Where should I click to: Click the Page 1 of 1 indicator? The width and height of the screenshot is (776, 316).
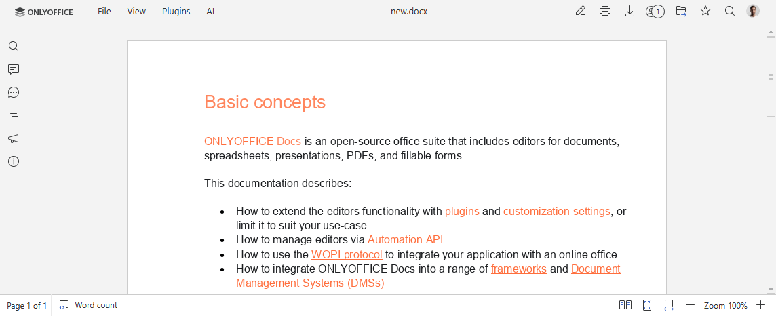pyautogui.click(x=26, y=306)
